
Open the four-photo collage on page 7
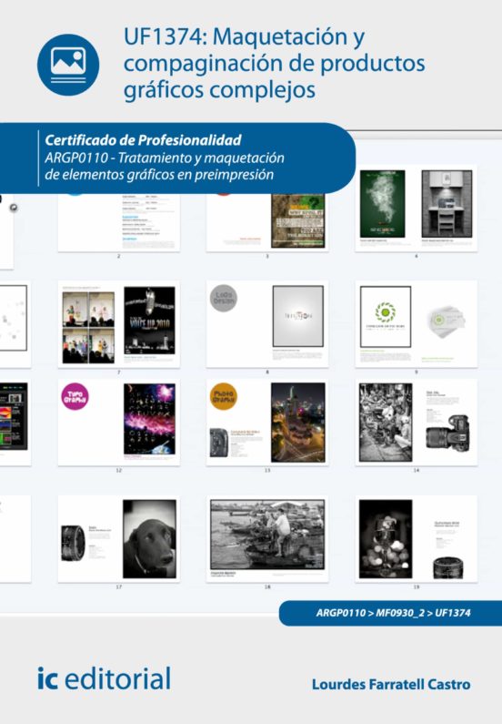(x=88, y=327)
